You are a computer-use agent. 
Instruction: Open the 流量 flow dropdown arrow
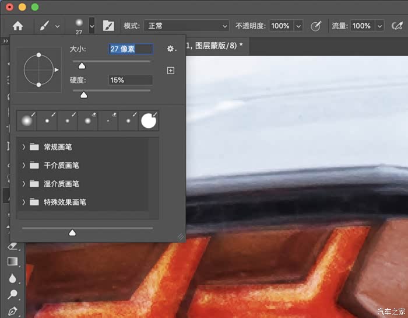click(x=379, y=26)
